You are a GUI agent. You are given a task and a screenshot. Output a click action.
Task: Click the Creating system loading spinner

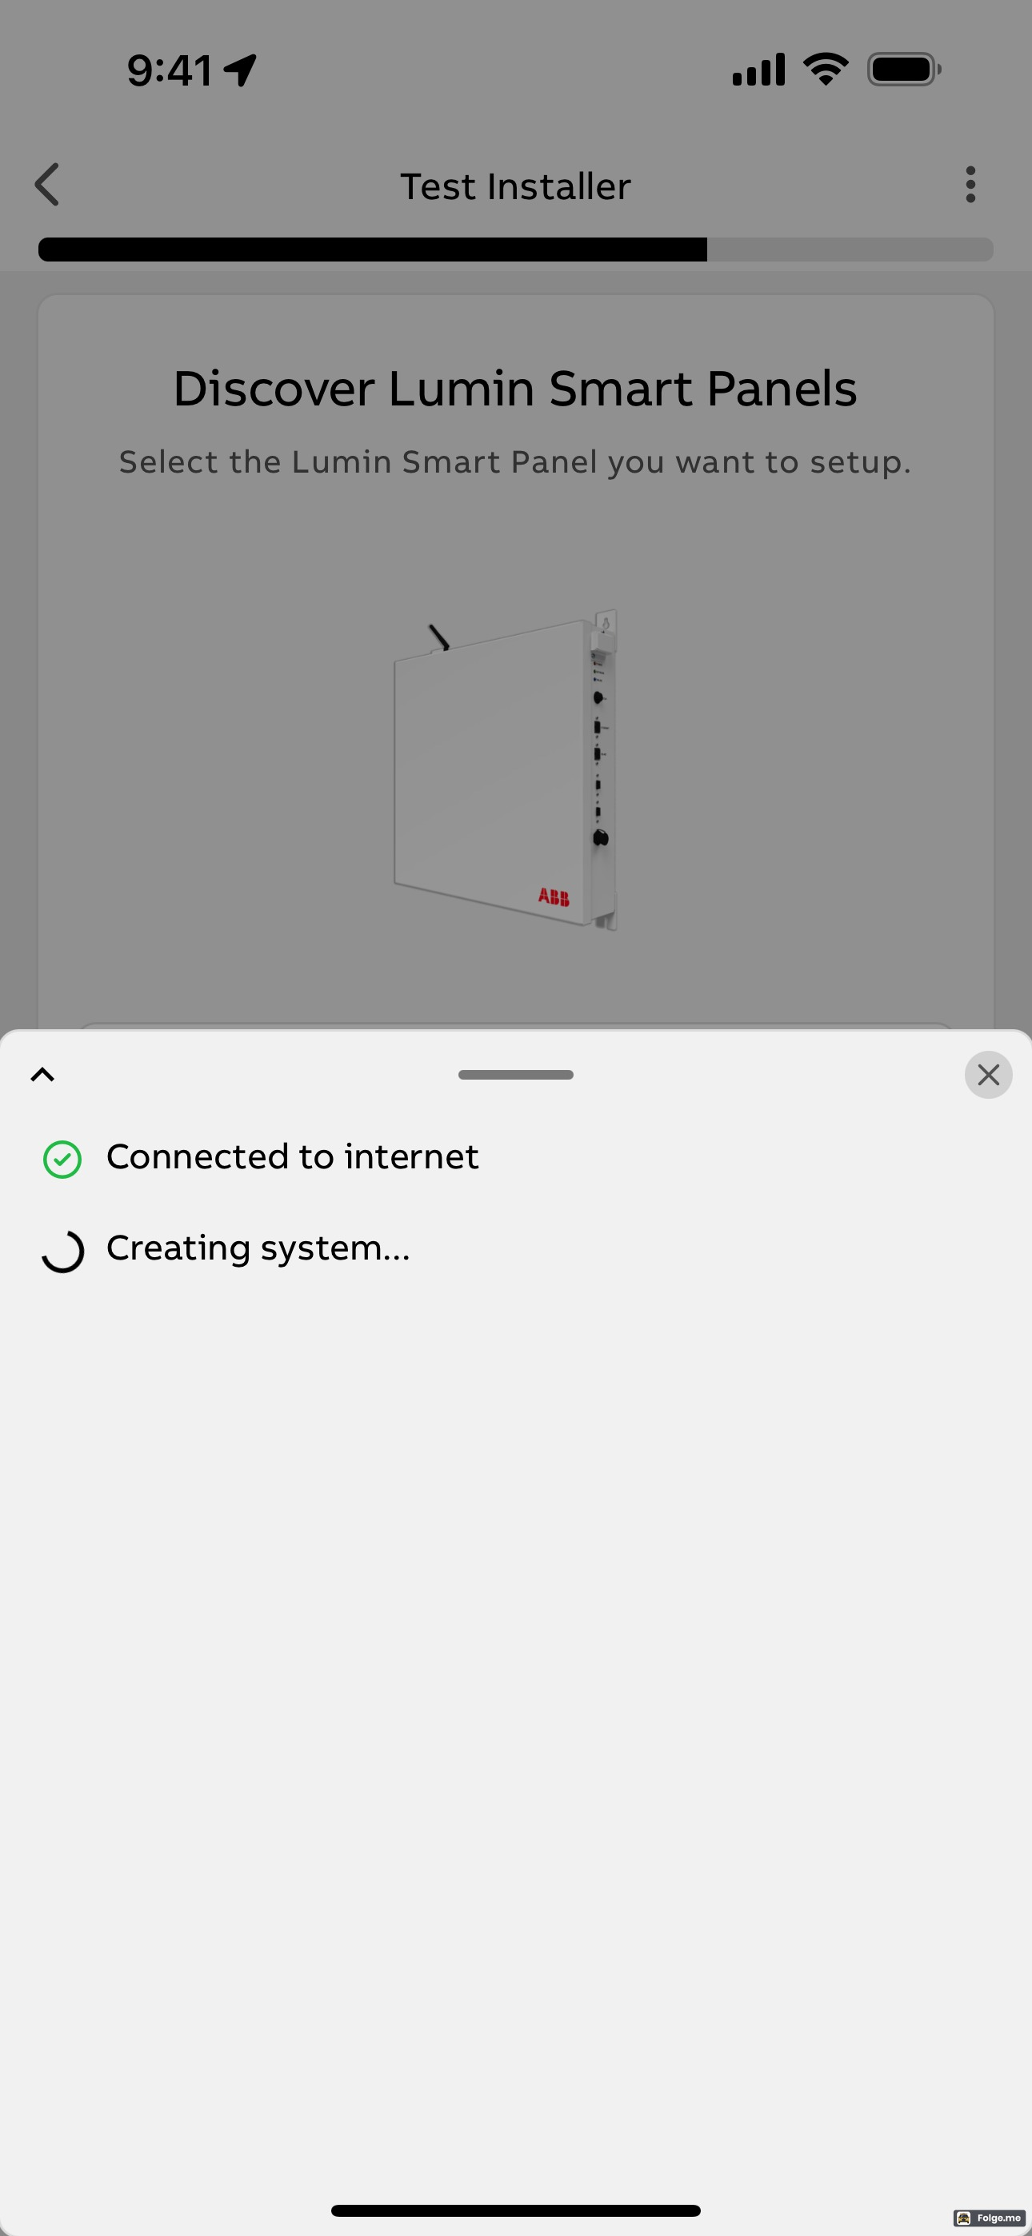click(x=62, y=1251)
